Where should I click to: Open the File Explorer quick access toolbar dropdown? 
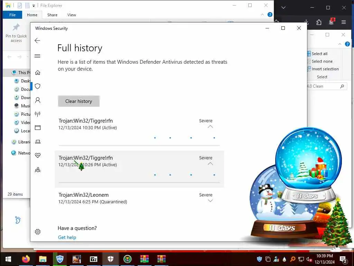tap(34, 6)
